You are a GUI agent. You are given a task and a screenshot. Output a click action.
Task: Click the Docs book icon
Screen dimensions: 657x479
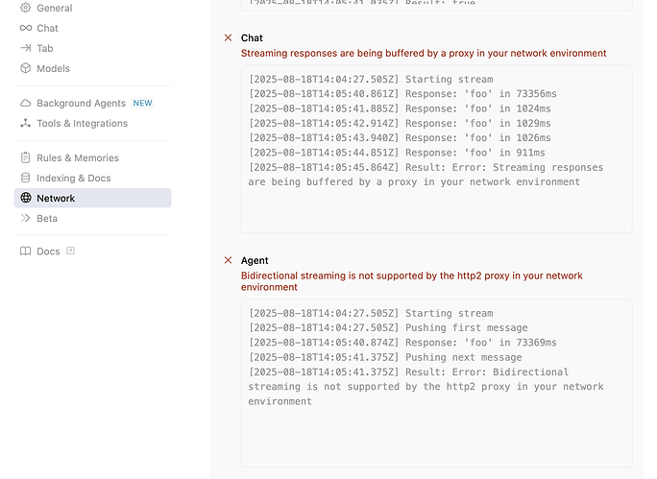pyautogui.click(x=25, y=251)
